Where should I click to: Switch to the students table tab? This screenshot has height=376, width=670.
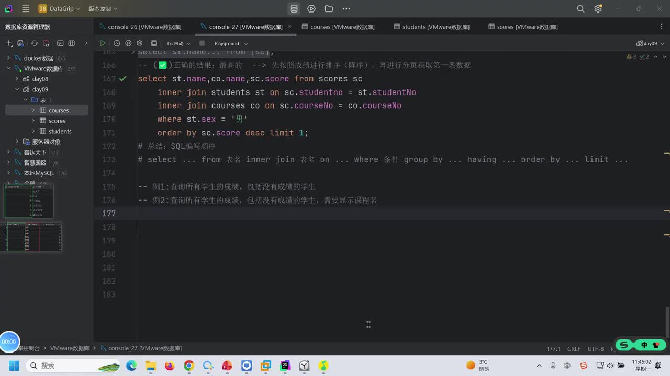pyautogui.click(x=431, y=27)
